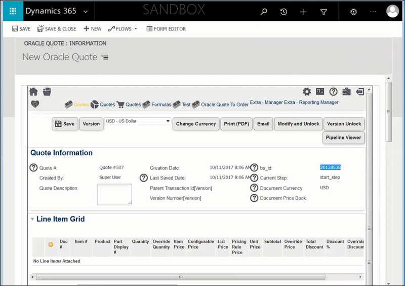Click the line item grid horizontal scrollbar
The height and width of the screenshot is (286, 405).
[181, 277]
